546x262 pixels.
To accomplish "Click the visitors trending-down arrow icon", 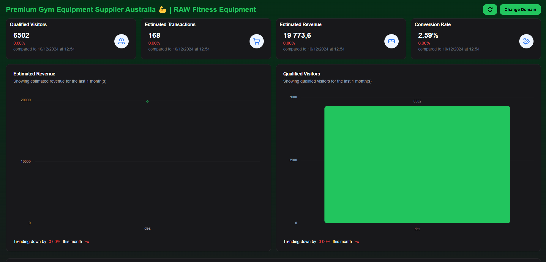I will 357,242.
